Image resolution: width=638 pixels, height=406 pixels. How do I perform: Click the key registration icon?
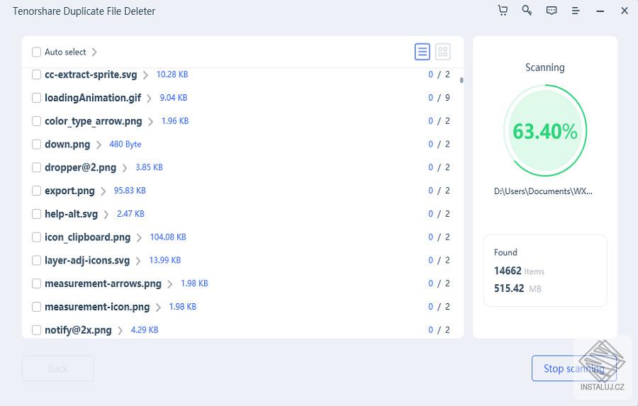tap(527, 11)
